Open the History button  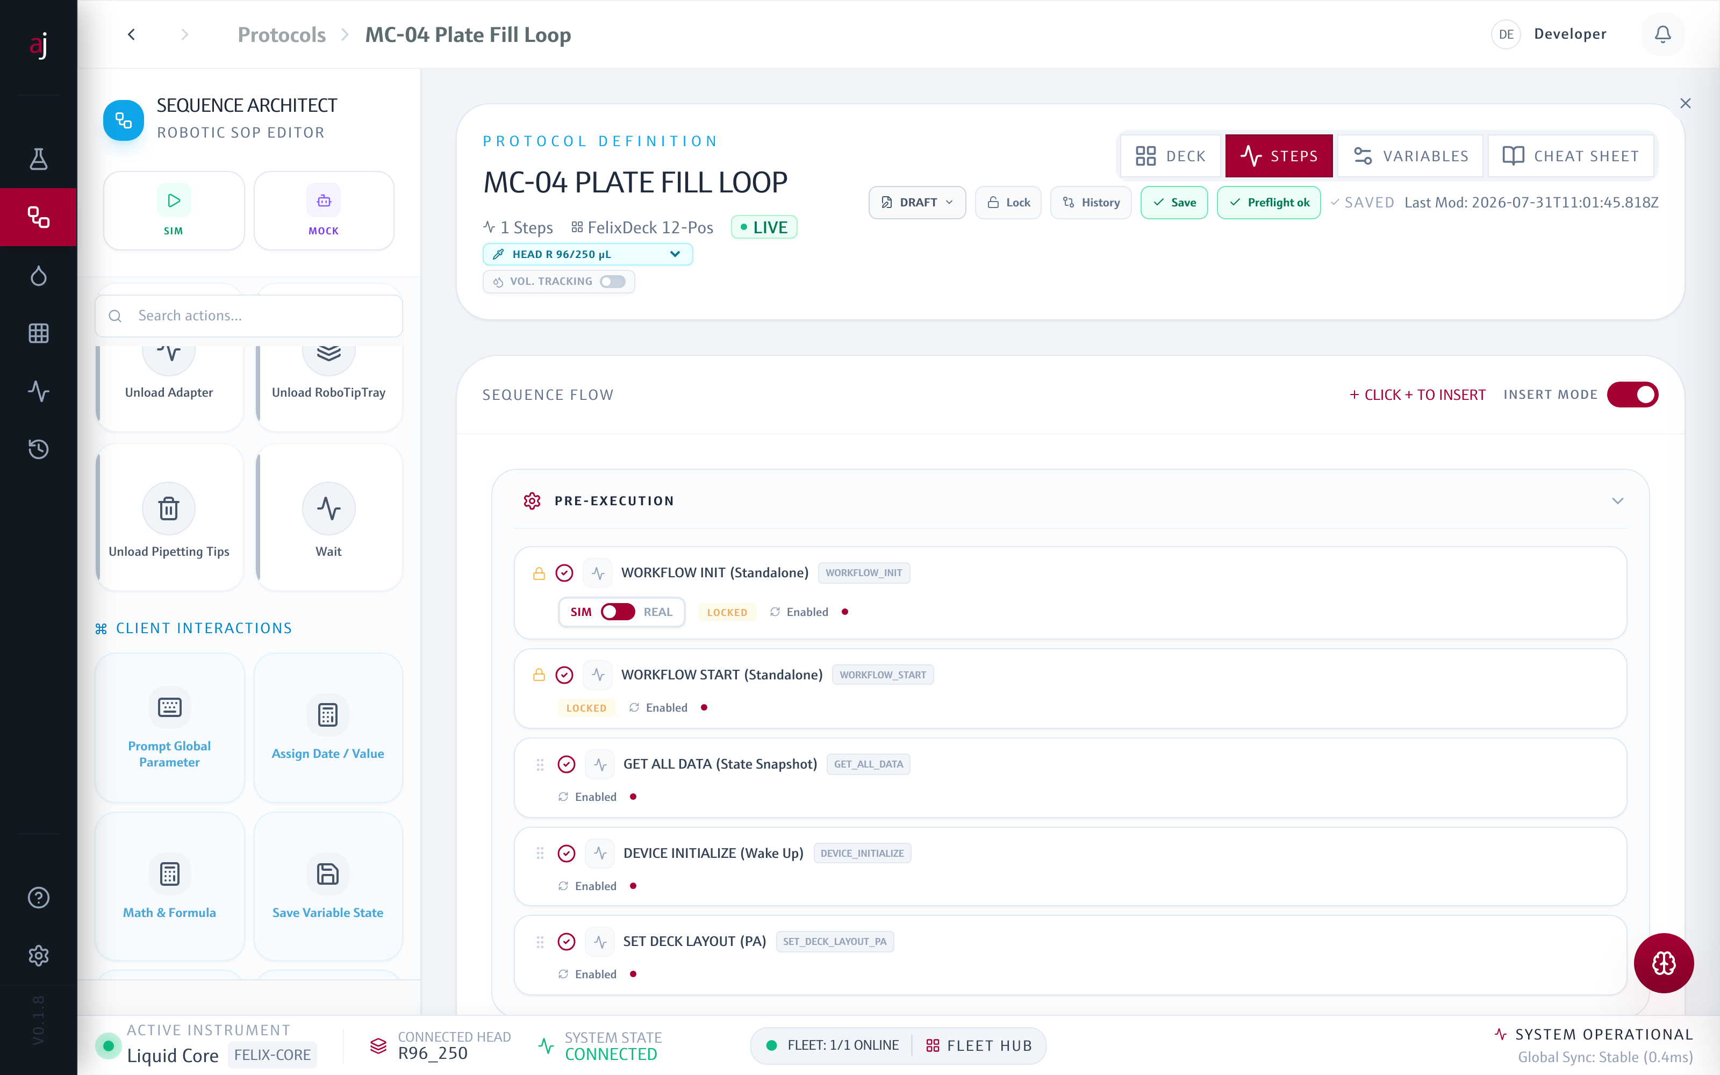click(x=1090, y=203)
